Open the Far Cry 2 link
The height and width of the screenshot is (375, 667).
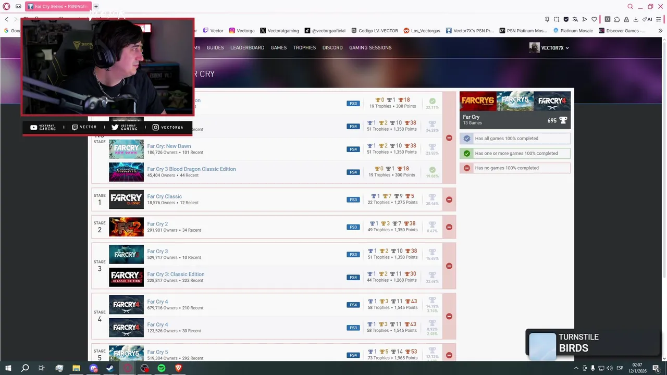(157, 224)
